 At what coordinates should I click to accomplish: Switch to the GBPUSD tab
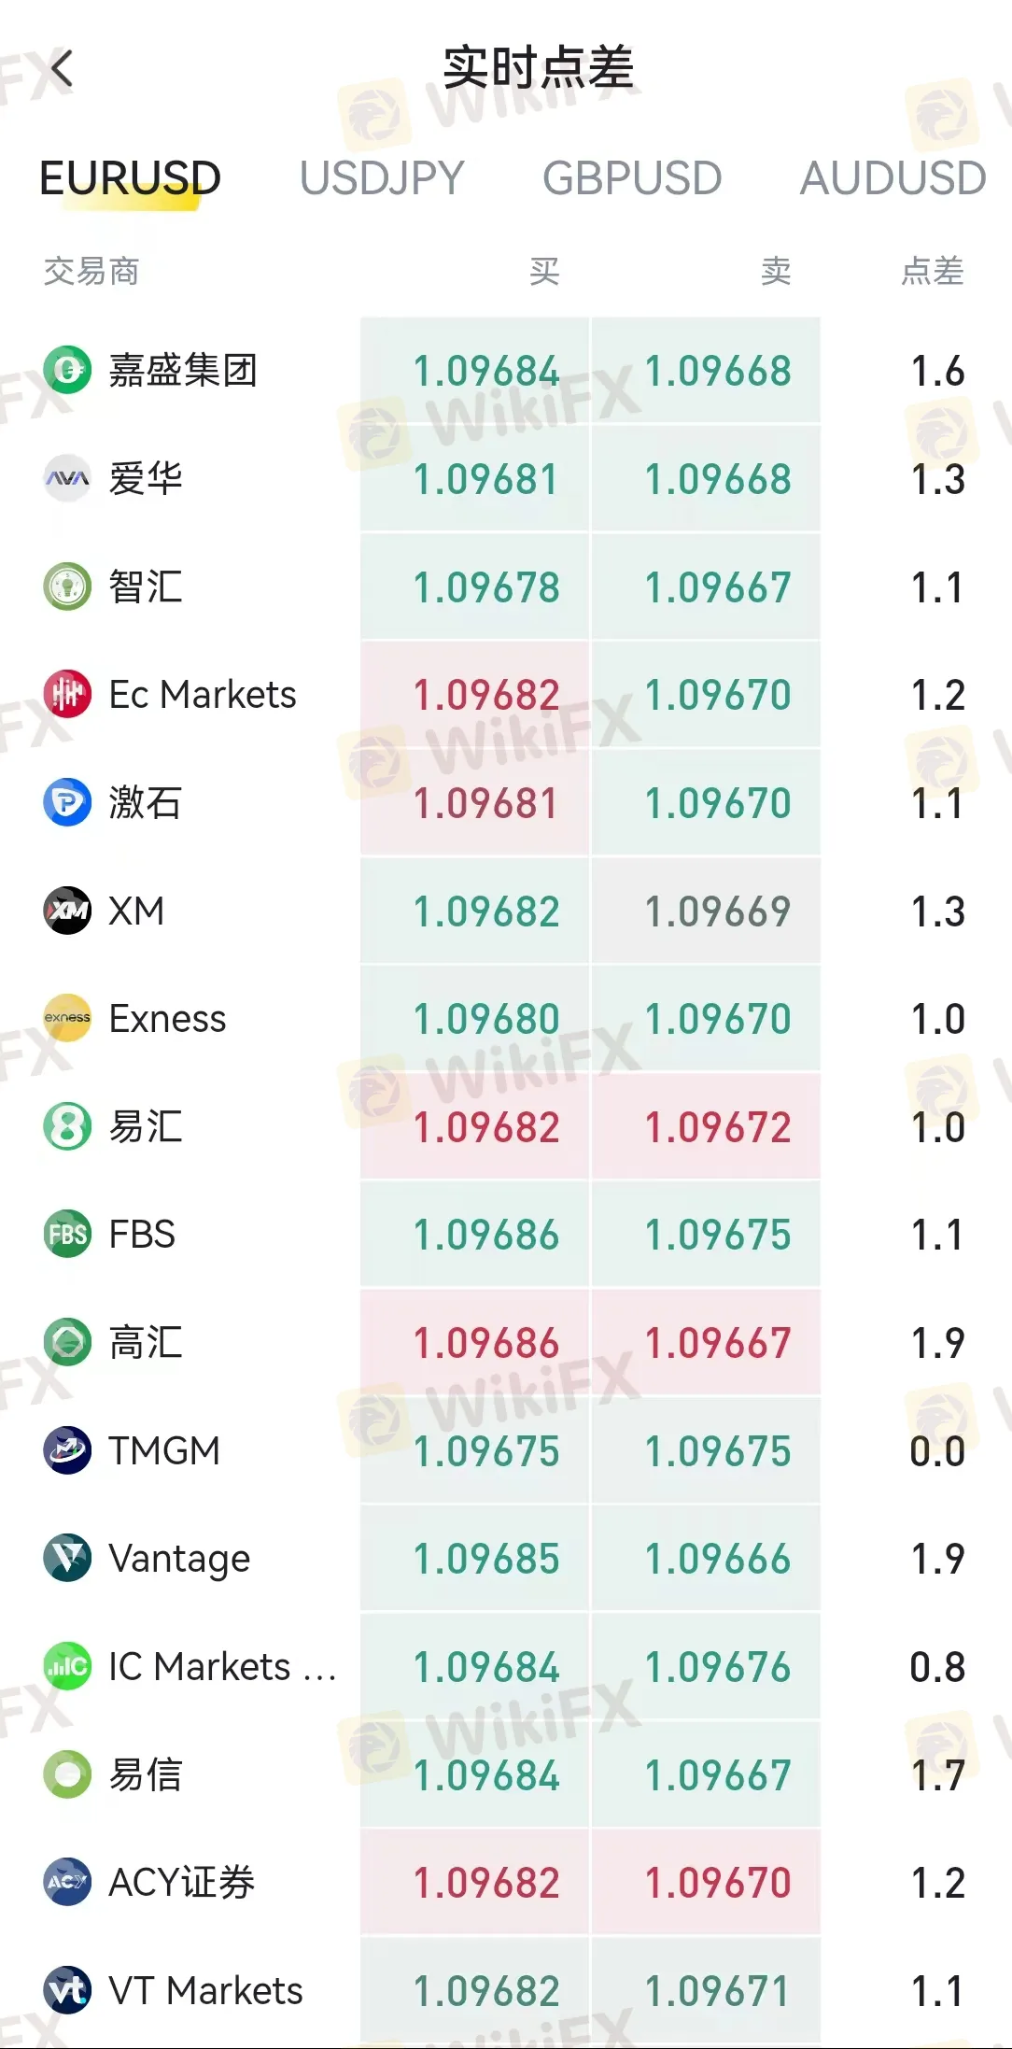tap(632, 177)
